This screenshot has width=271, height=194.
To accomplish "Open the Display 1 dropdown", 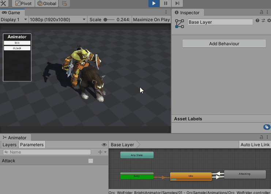I will (14, 20).
